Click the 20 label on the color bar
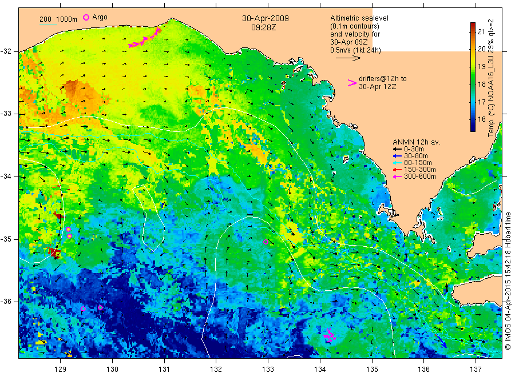The image size is (515, 377). 481,49
